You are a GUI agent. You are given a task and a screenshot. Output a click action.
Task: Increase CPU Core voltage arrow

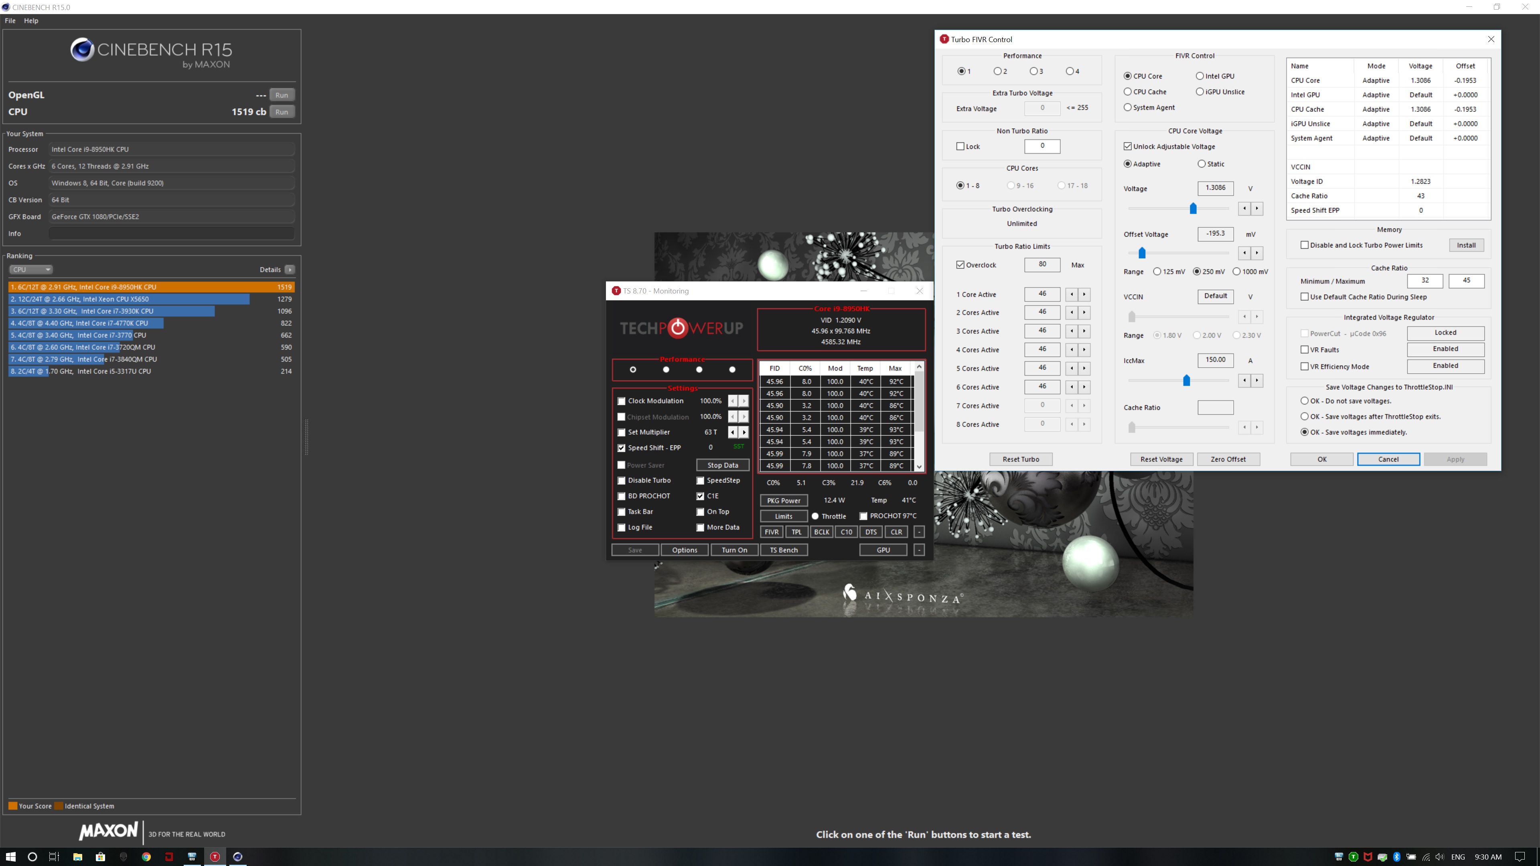1256,208
